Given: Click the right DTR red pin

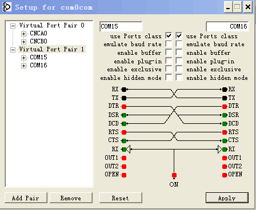Looking at the screenshot, I should (225, 107).
